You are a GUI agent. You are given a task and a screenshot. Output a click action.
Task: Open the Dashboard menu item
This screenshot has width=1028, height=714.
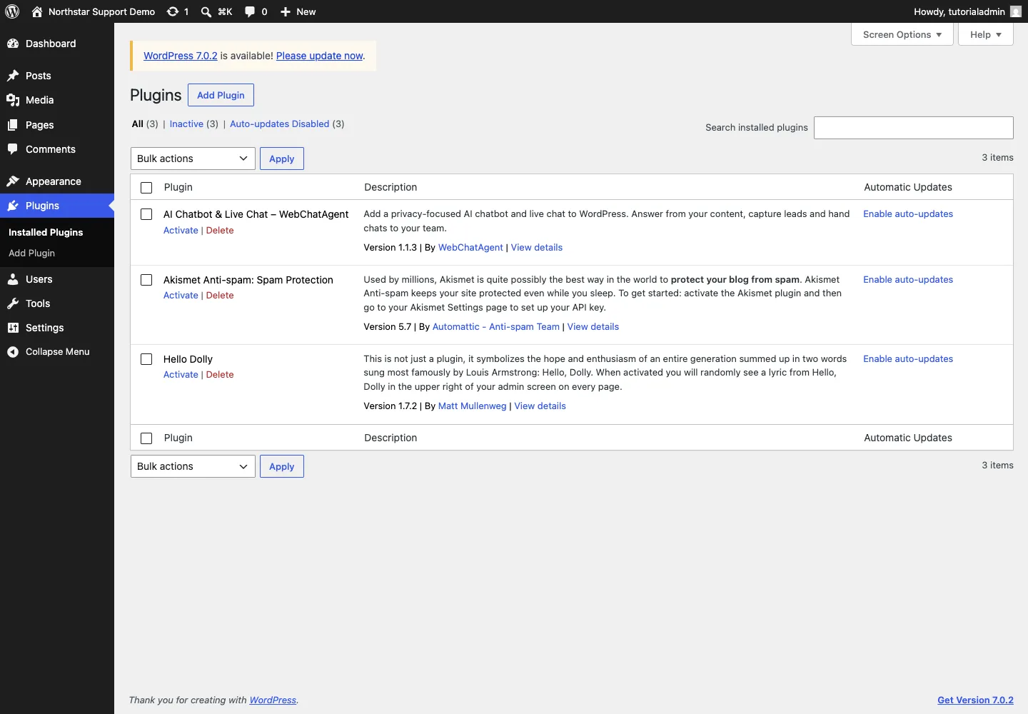57,44
